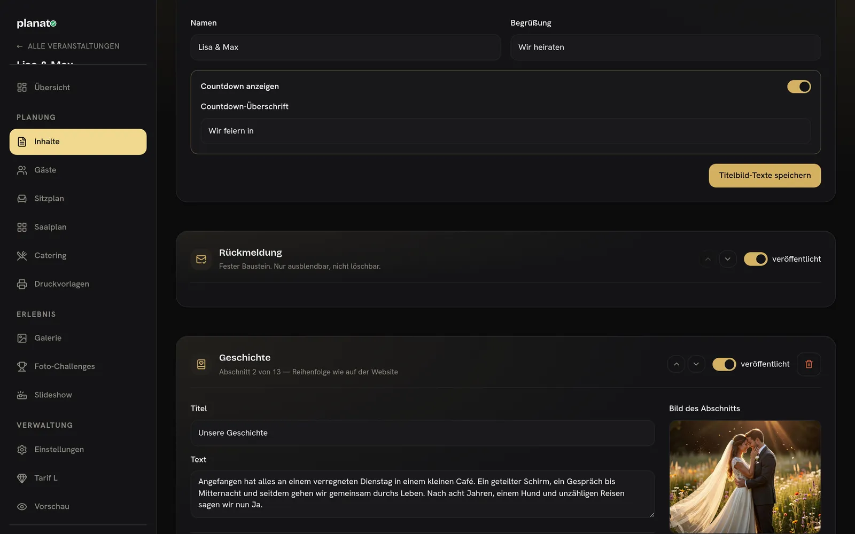Click the Druckvorlagen printer icon
Viewport: 855px width, 534px height.
click(22, 284)
